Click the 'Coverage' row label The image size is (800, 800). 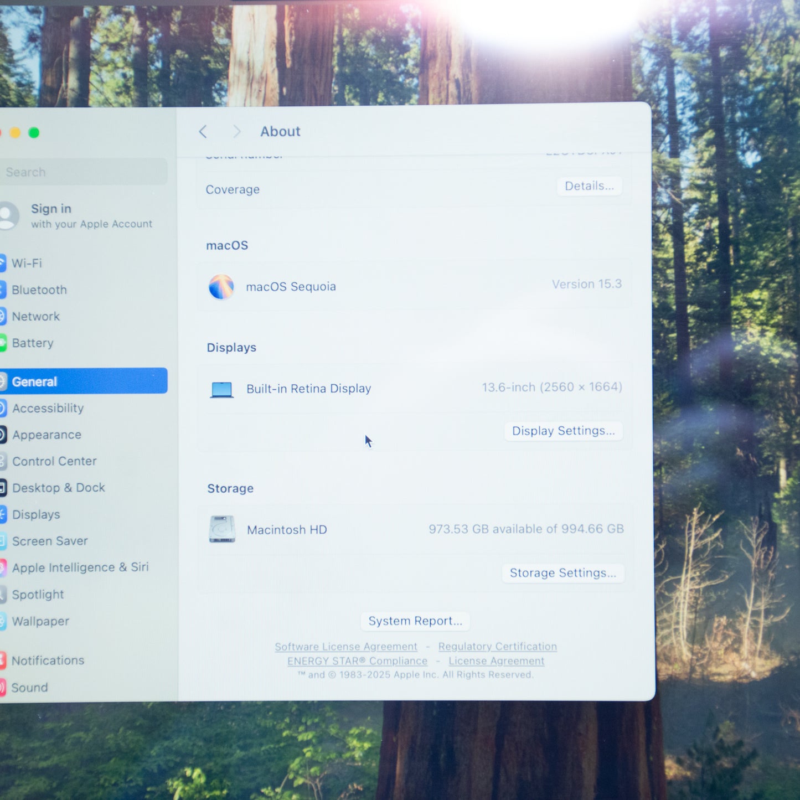click(x=233, y=189)
